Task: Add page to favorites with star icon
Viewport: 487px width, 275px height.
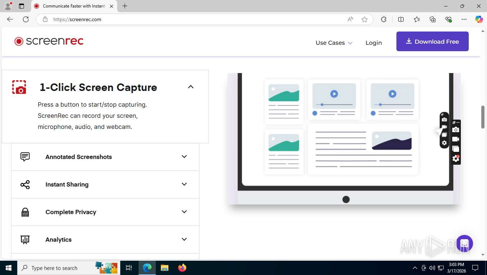Action: coord(365,19)
